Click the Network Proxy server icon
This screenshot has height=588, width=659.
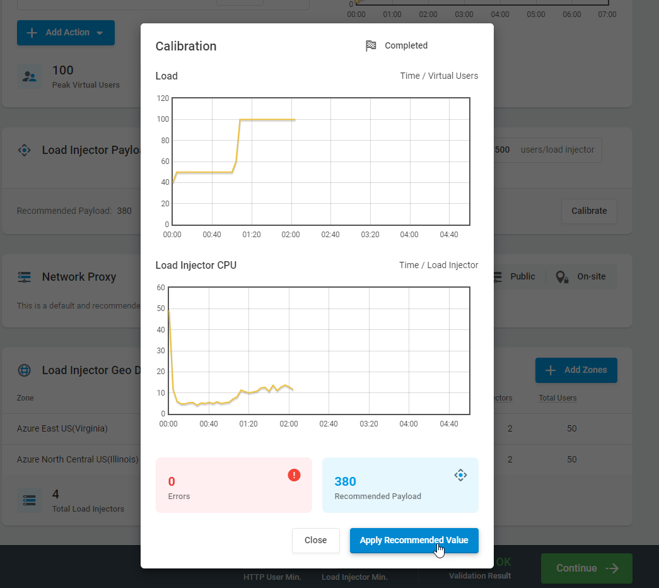24,277
